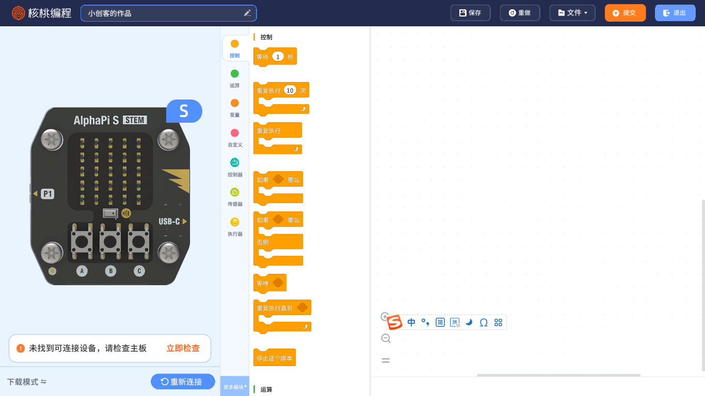Enable night mode via the moon icon

point(469,322)
